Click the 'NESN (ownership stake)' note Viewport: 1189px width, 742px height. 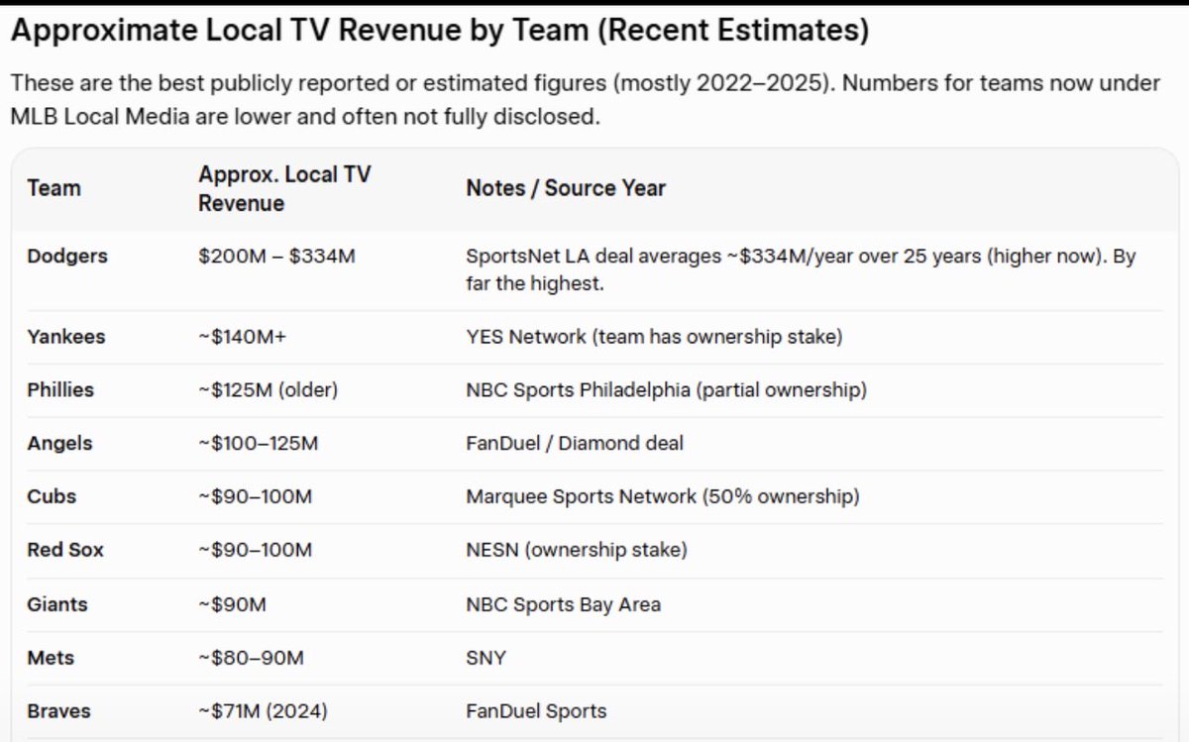[577, 550]
